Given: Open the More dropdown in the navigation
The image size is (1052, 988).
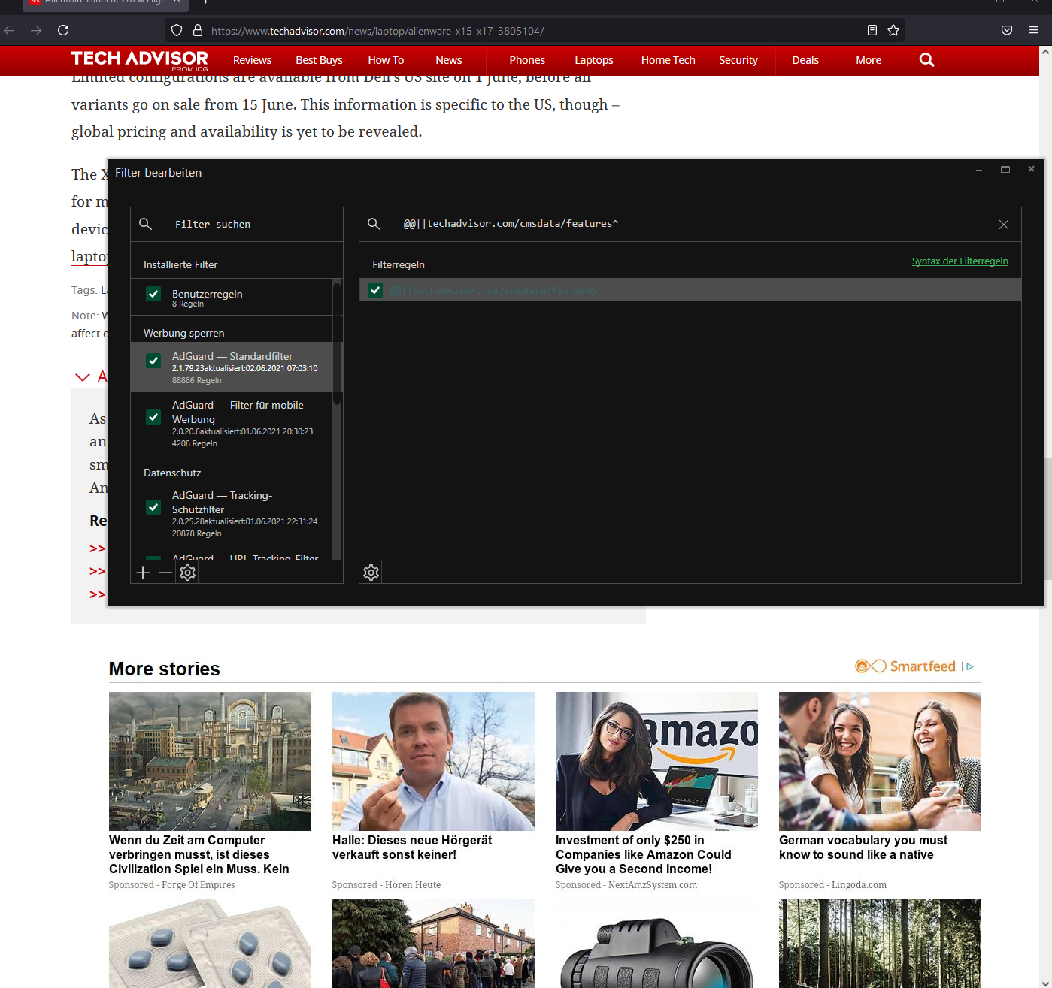Looking at the screenshot, I should pyautogui.click(x=868, y=59).
